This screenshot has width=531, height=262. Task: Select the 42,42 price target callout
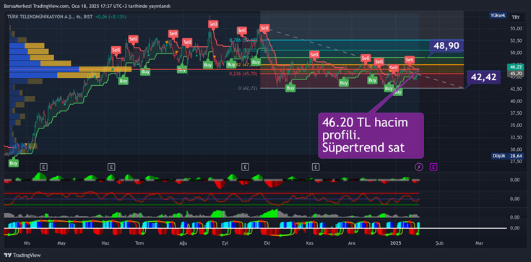[x=483, y=77]
